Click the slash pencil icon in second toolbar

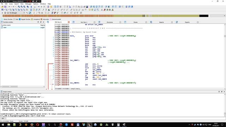coord(43,10)
